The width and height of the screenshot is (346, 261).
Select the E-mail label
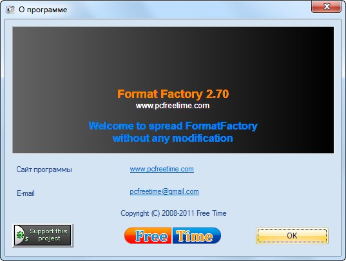click(26, 193)
